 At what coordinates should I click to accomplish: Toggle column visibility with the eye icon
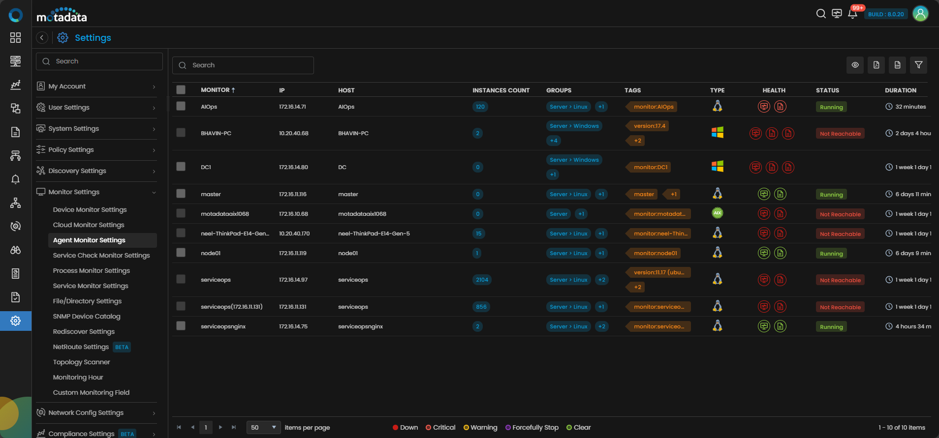(x=855, y=65)
